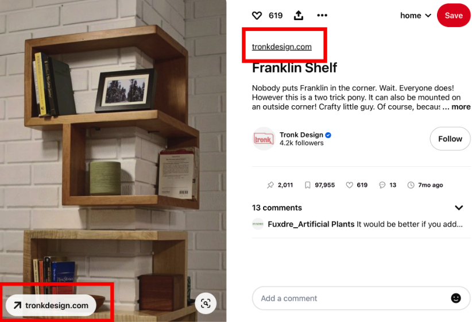
Task: Share the pin via upload arrow icon
Action: pyautogui.click(x=299, y=16)
